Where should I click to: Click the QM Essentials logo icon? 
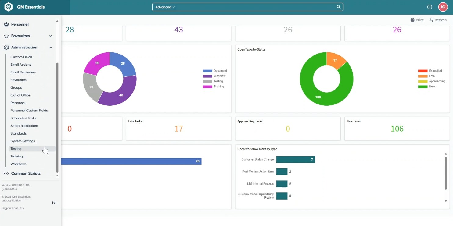8,7
